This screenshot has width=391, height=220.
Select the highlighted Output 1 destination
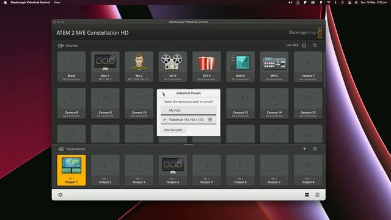pyautogui.click(x=71, y=170)
